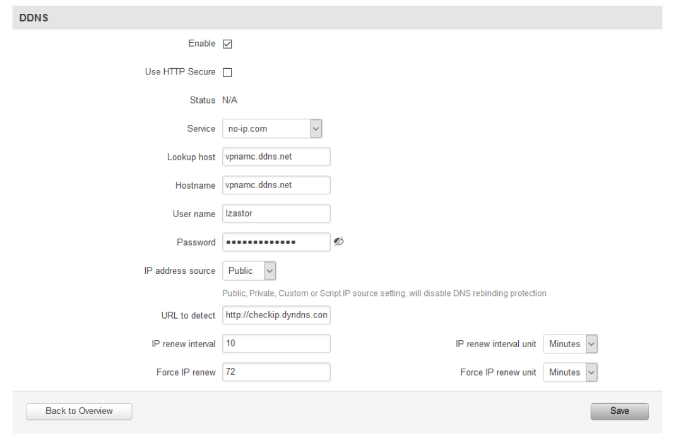Click the DDNS section heading
The width and height of the screenshot is (676, 443).
pos(33,18)
